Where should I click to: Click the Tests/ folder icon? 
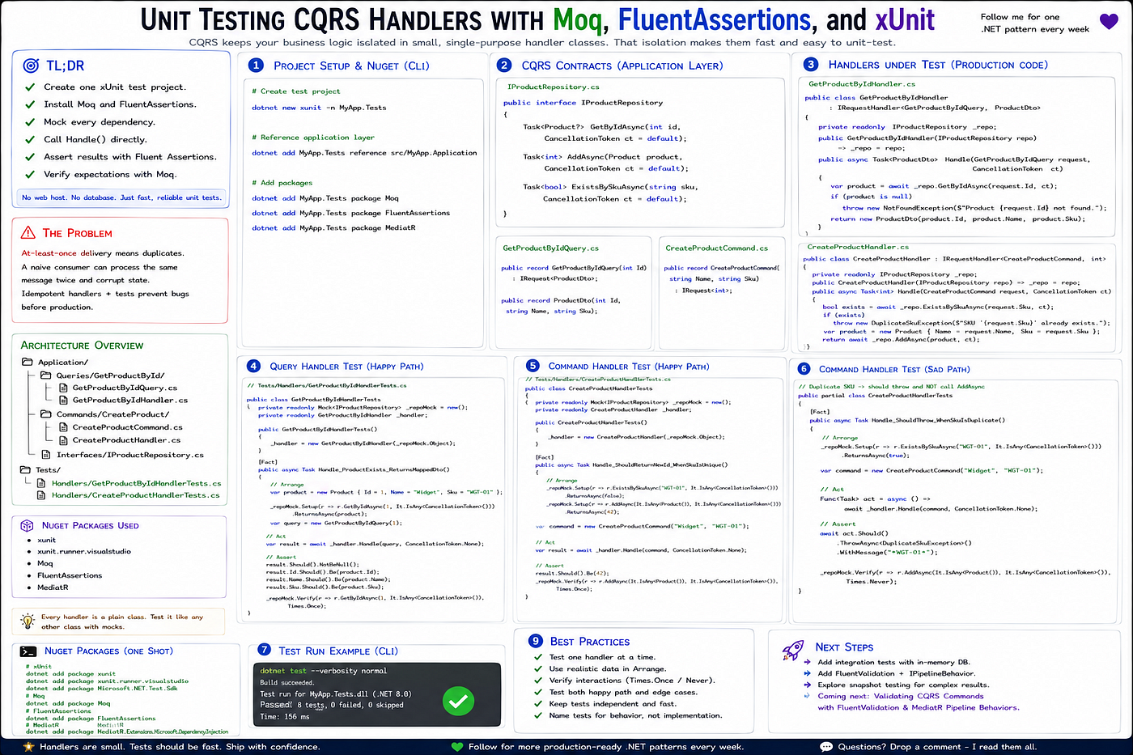coord(26,469)
